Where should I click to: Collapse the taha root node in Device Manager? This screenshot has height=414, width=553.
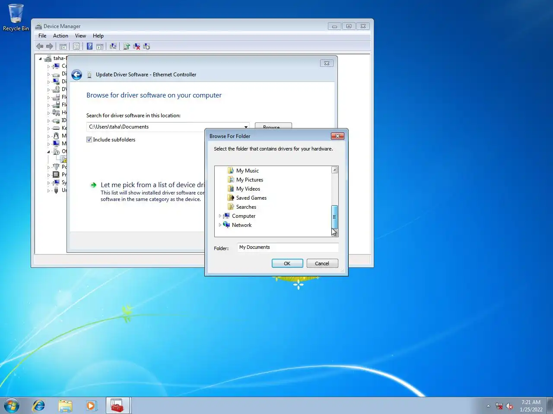click(x=40, y=58)
